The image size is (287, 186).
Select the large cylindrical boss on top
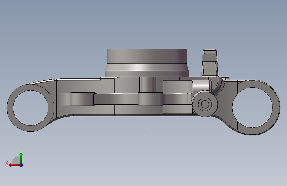tap(147, 63)
